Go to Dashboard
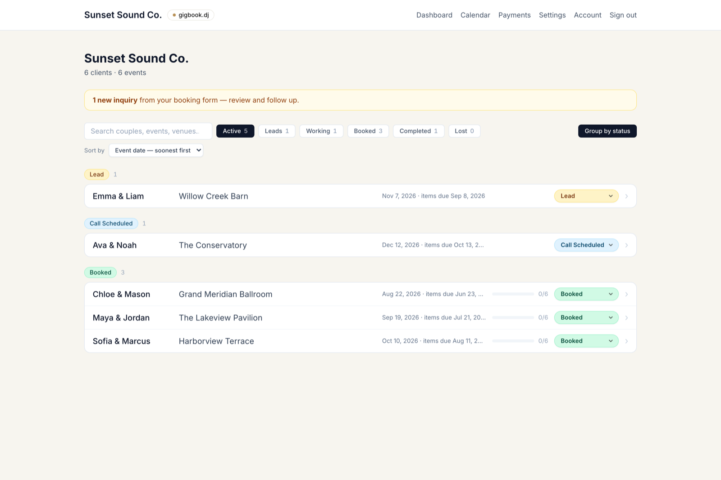 point(434,15)
